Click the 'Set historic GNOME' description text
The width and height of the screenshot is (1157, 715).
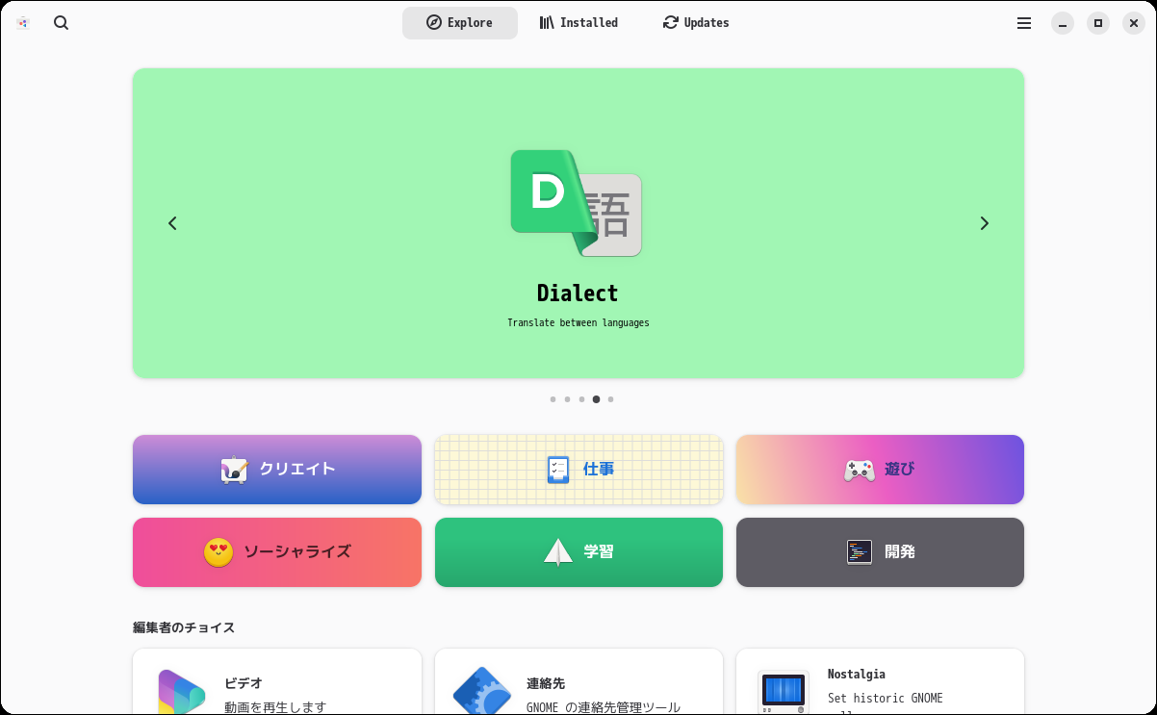[886, 699]
